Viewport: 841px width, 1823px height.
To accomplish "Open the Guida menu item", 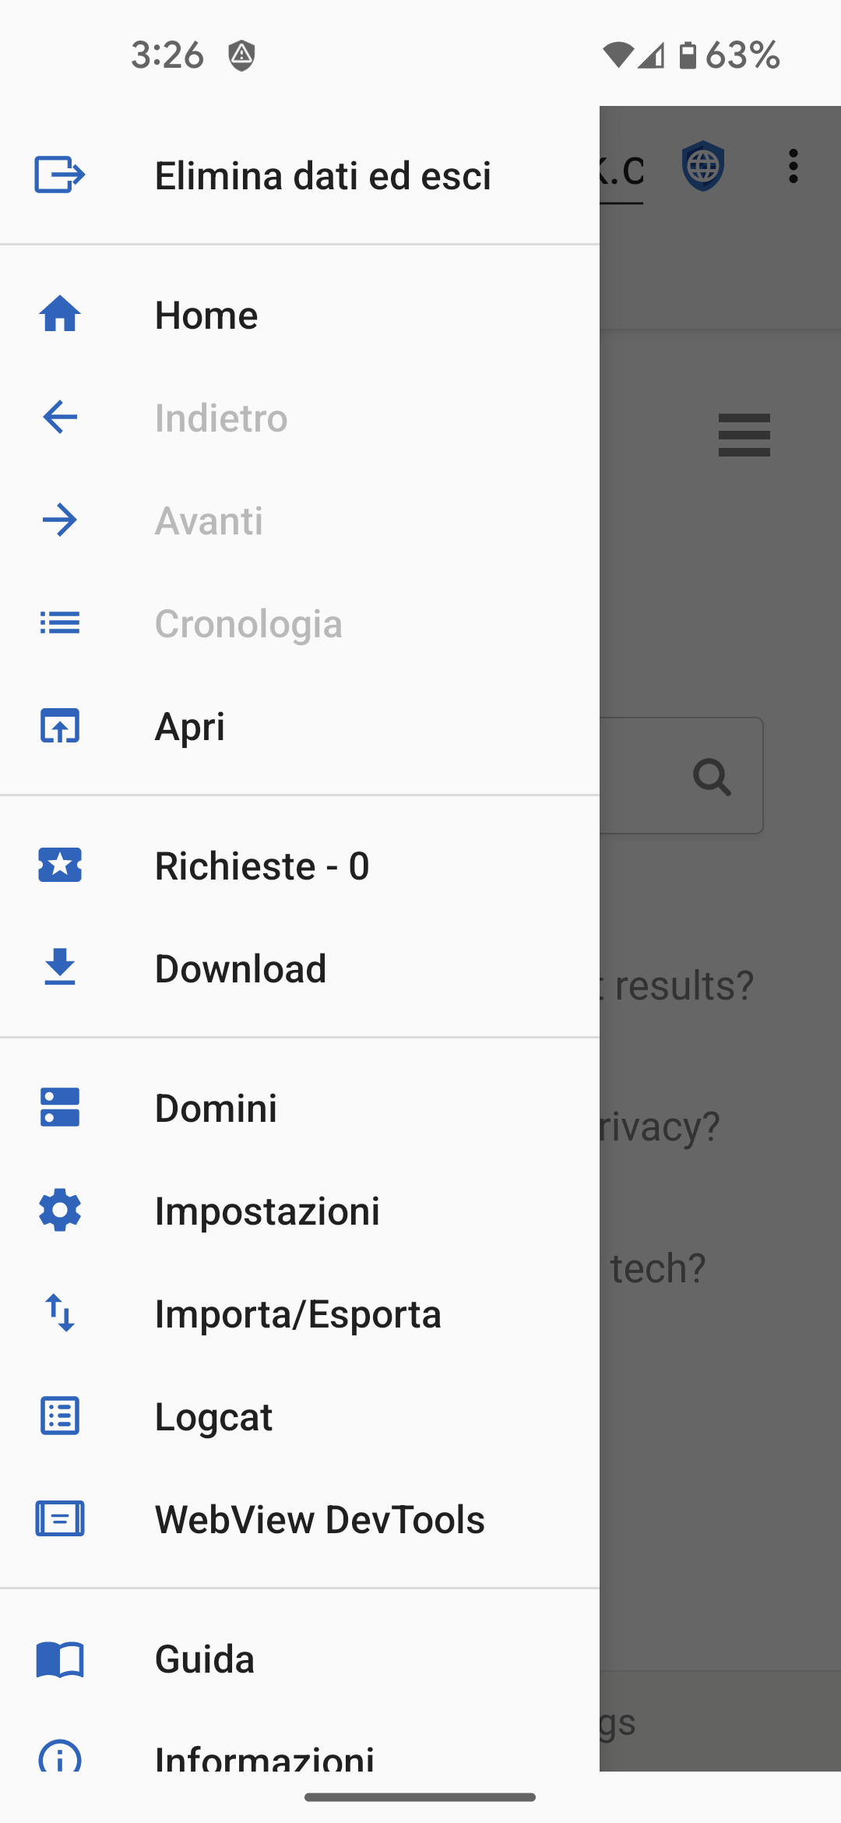I will 205,1659.
